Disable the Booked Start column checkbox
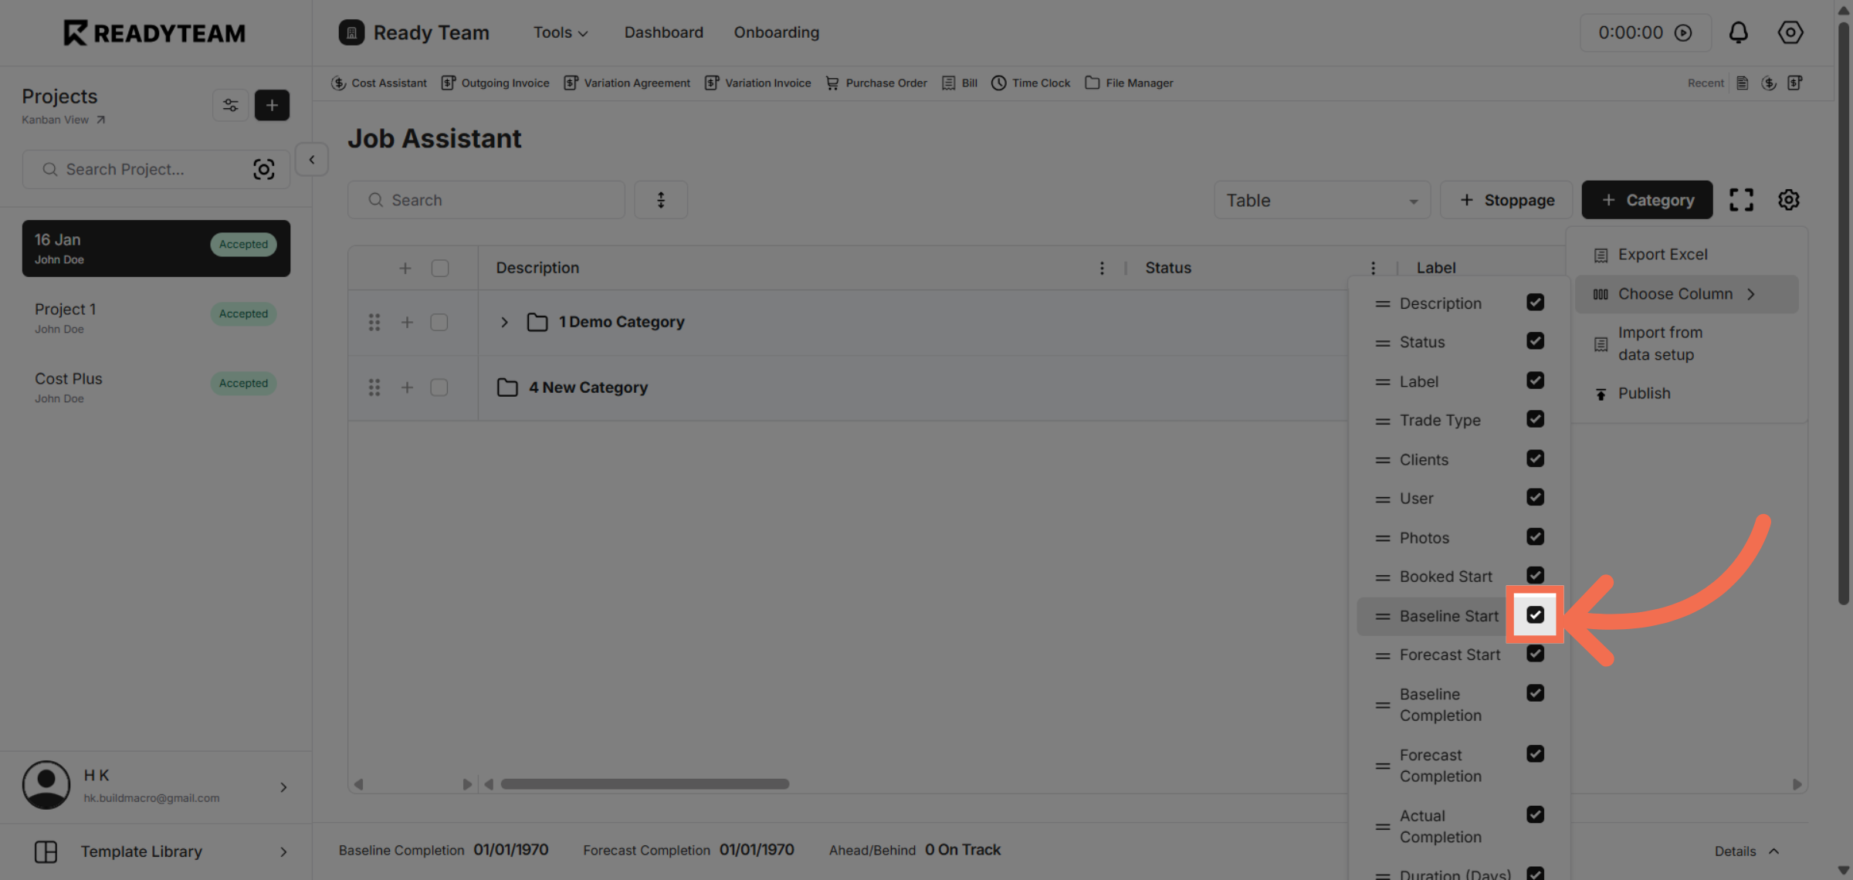Viewport: 1853px width, 880px height. click(x=1535, y=575)
